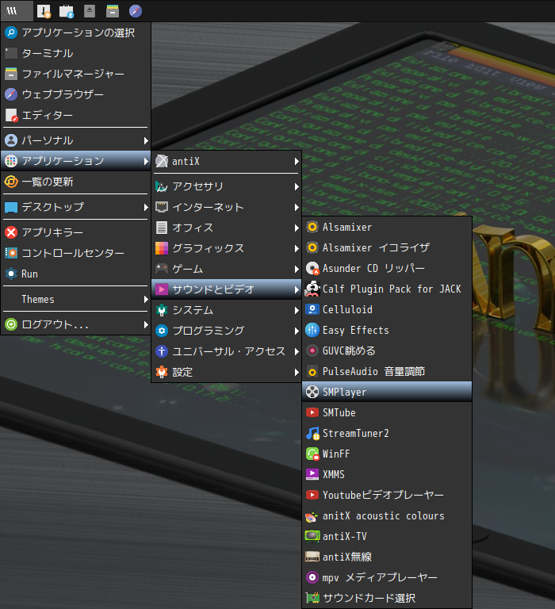This screenshot has width=555, height=609.
Task: Click the サウンドカード選択 sound card icon
Action: 312,598
